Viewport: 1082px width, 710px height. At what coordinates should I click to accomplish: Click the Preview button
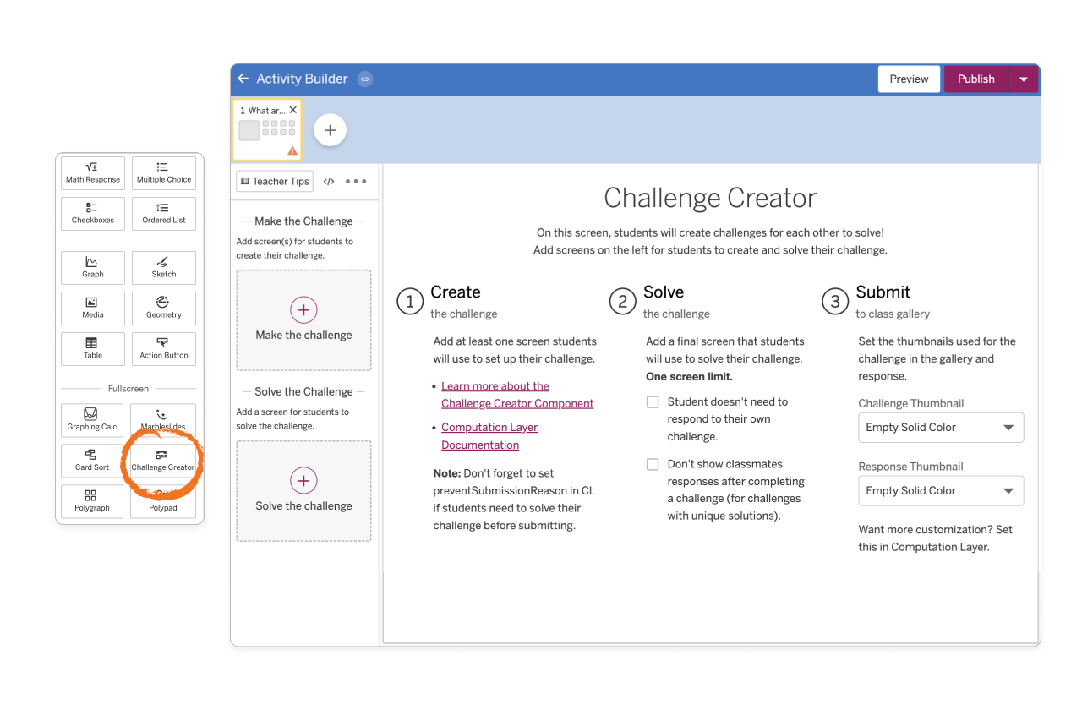(x=909, y=79)
